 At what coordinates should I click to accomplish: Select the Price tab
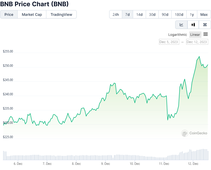pyautogui.click(x=9, y=15)
